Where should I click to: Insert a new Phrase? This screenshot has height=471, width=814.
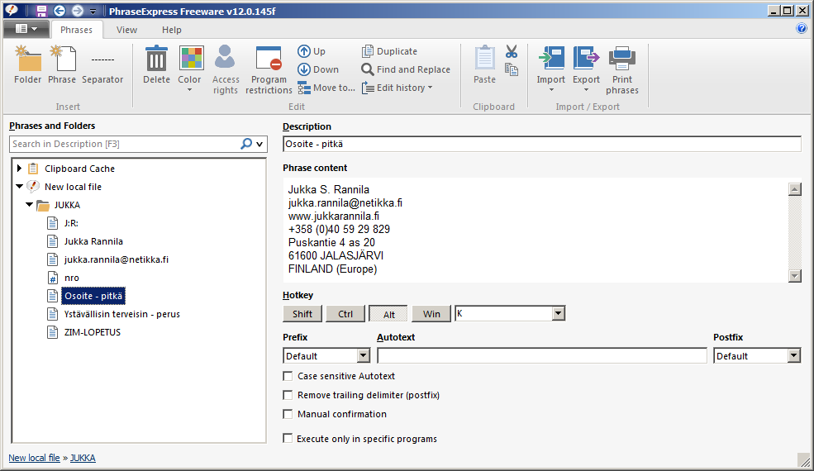(62, 65)
